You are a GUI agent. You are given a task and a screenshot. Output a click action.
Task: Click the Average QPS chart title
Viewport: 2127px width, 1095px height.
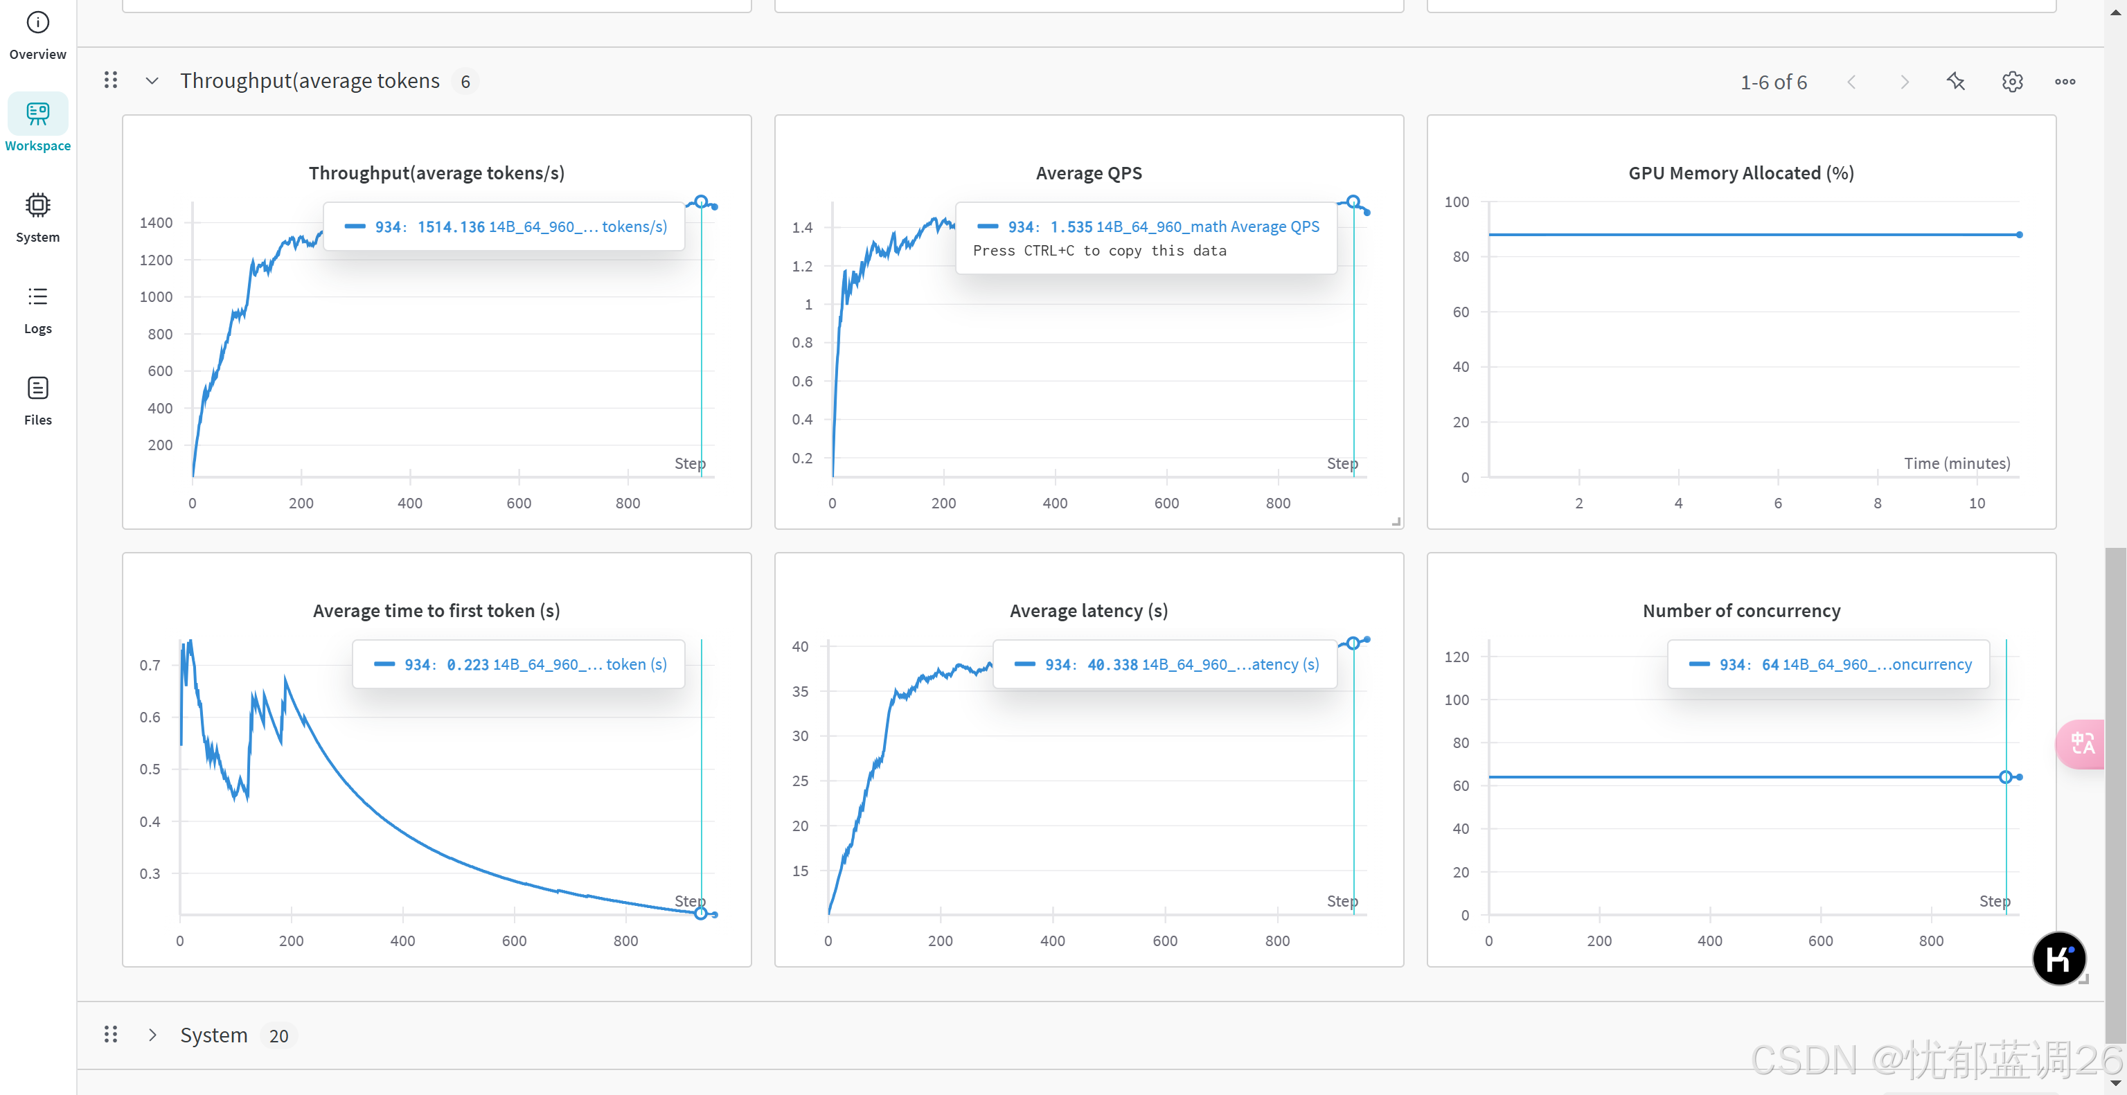click(1088, 173)
